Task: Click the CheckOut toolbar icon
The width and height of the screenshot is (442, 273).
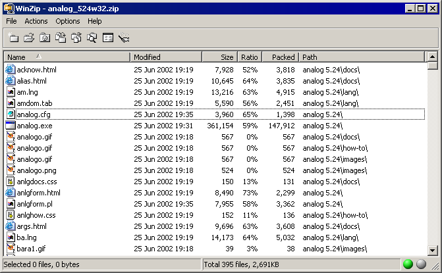Action: (108, 38)
